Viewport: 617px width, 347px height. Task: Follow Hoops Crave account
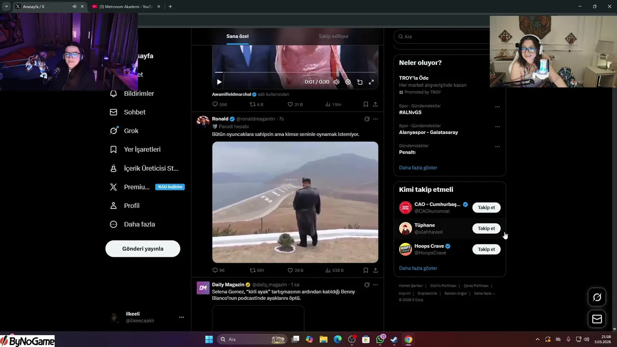pyautogui.click(x=486, y=249)
